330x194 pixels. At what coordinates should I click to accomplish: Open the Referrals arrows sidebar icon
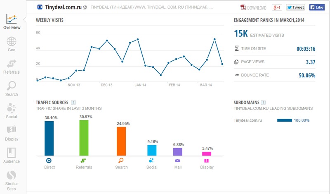(12, 64)
